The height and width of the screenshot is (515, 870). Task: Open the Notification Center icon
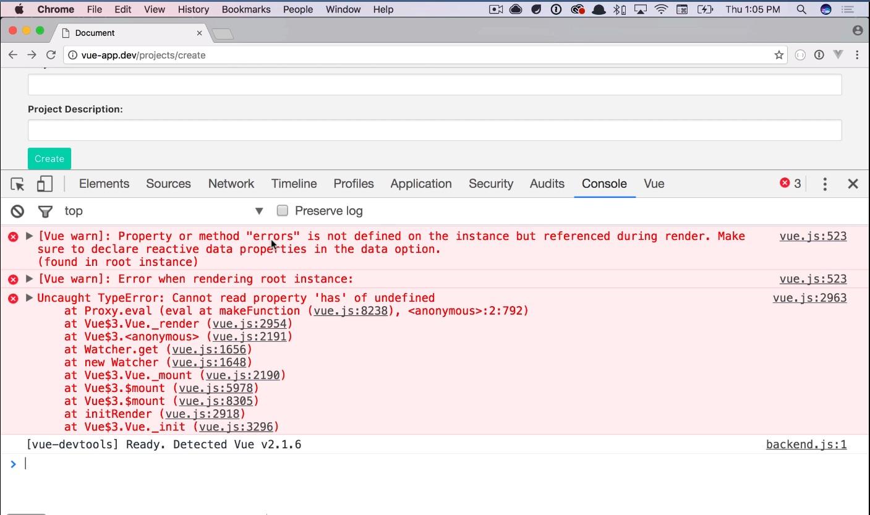tap(848, 9)
